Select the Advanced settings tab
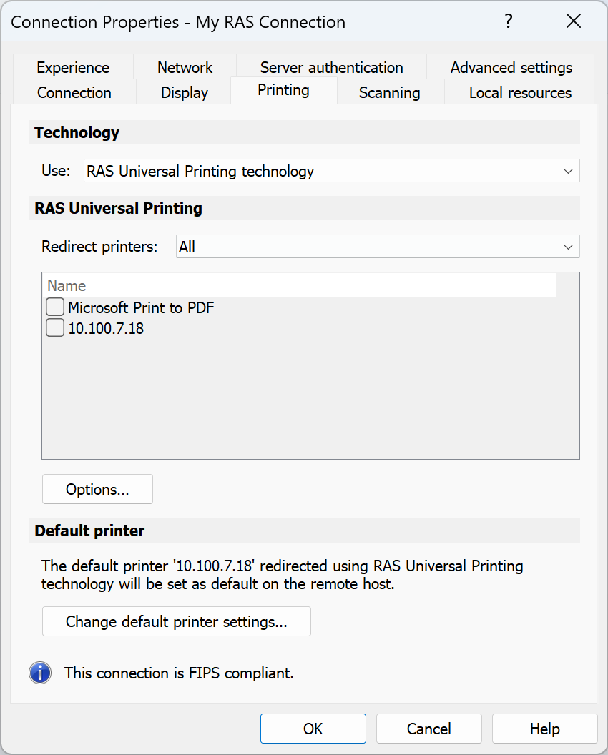The width and height of the screenshot is (608, 755). 511,68
